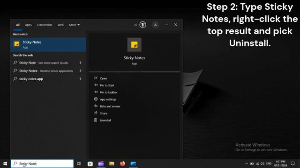Click the network icon in system tray
The width and height of the screenshot is (300, 168).
(257, 164)
